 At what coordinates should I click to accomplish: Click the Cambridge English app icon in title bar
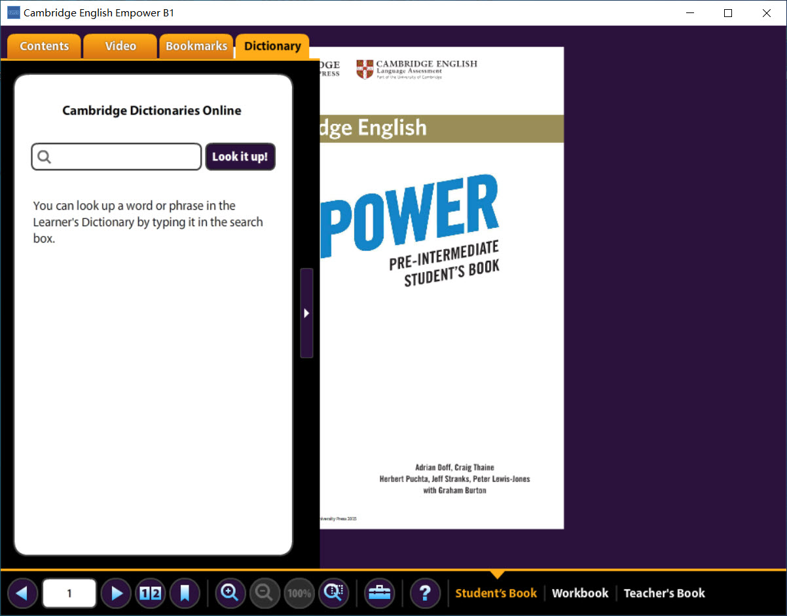13,12
